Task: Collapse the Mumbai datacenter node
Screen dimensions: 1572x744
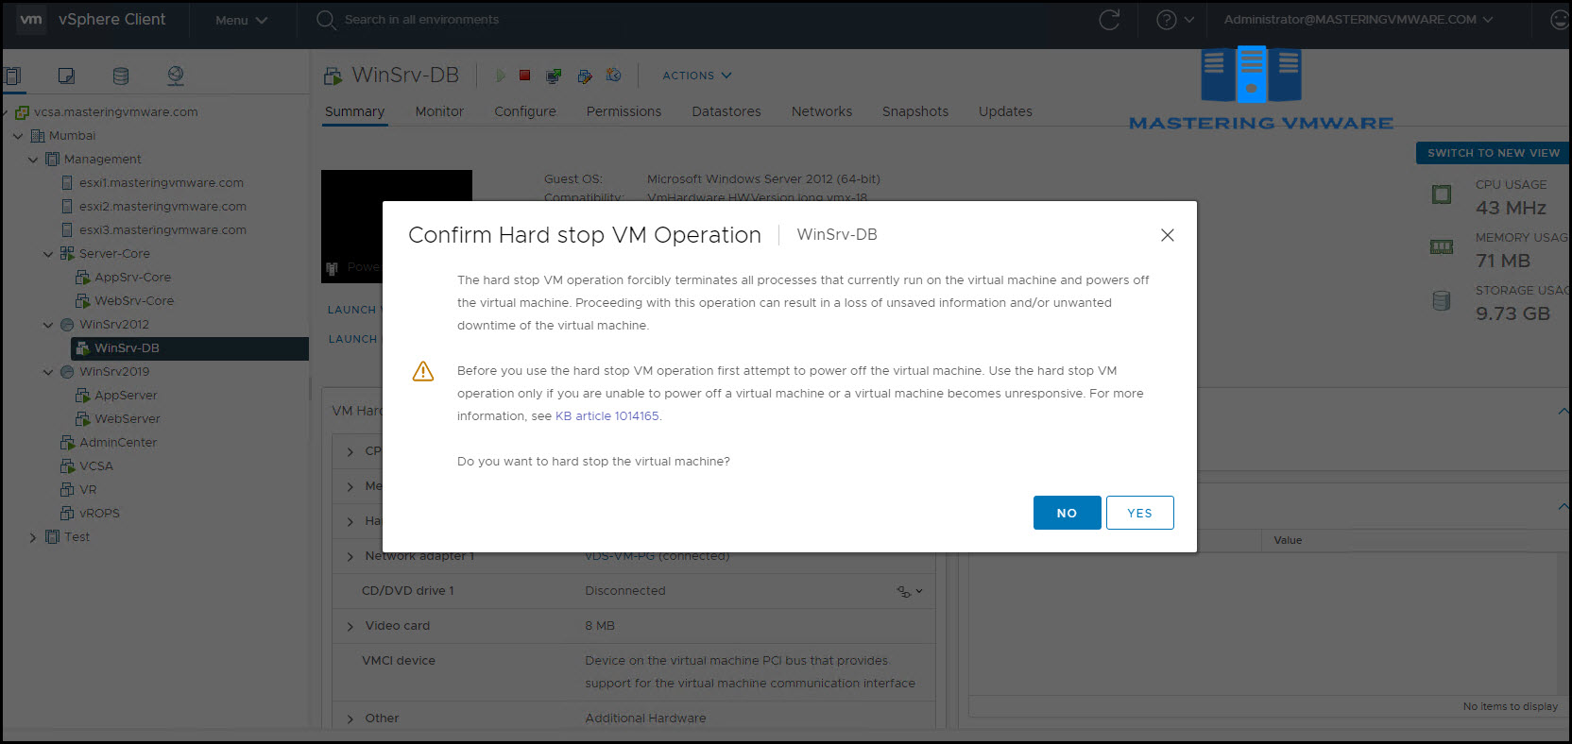Action: pyautogui.click(x=18, y=136)
